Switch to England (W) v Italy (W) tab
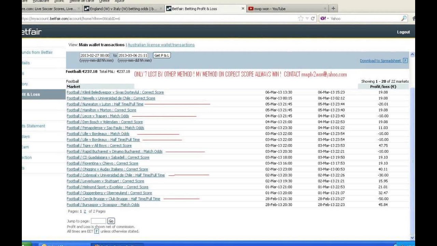 click(123, 9)
